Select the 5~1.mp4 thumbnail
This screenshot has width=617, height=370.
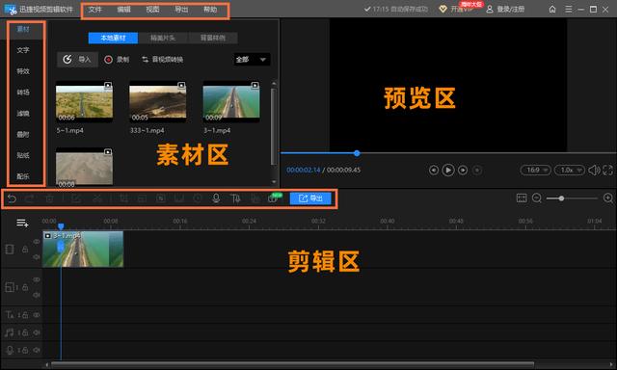pyautogui.click(x=84, y=102)
